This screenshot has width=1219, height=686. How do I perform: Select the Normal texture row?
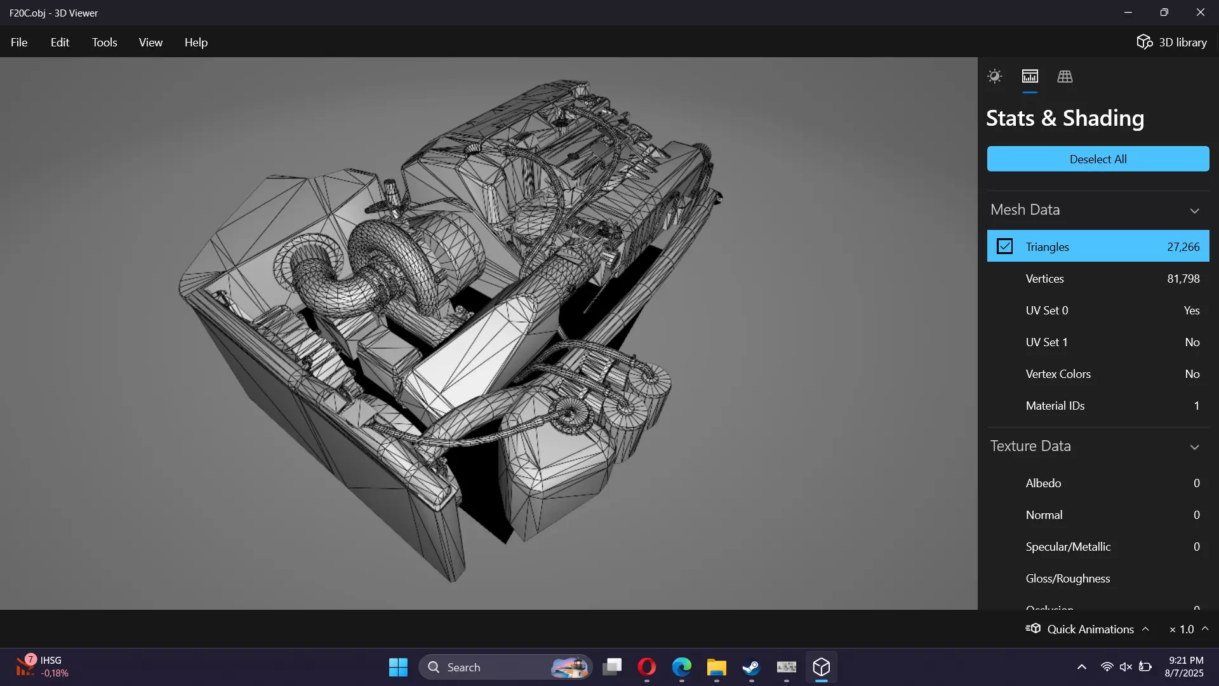[1098, 514]
